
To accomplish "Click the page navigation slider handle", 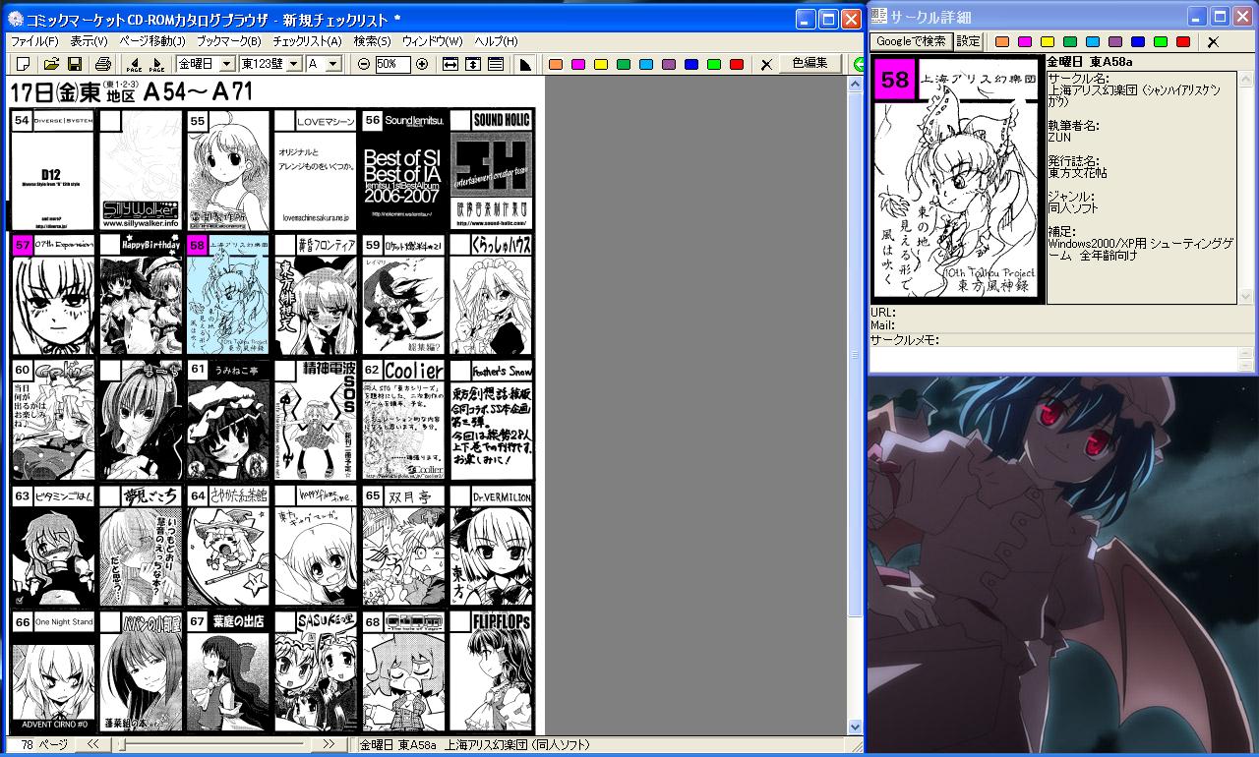I will click(x=120, y=745).
